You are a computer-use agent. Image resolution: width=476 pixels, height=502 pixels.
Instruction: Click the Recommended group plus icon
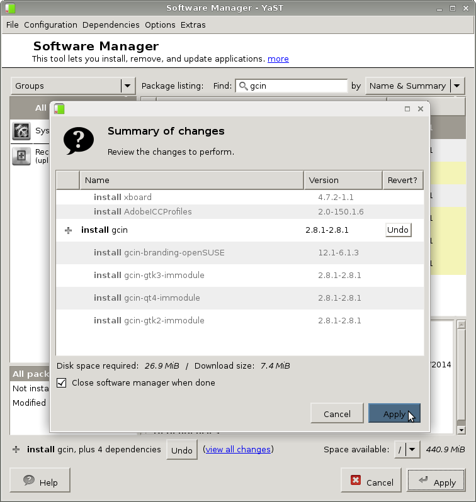point(21,156)
